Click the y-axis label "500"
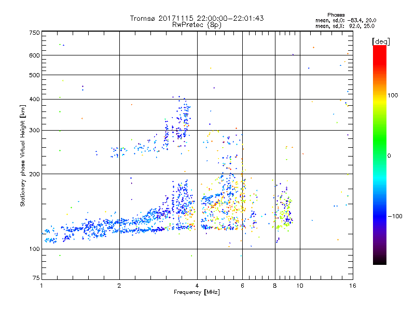Screen dimensions: 415x311 coord(34,75)
